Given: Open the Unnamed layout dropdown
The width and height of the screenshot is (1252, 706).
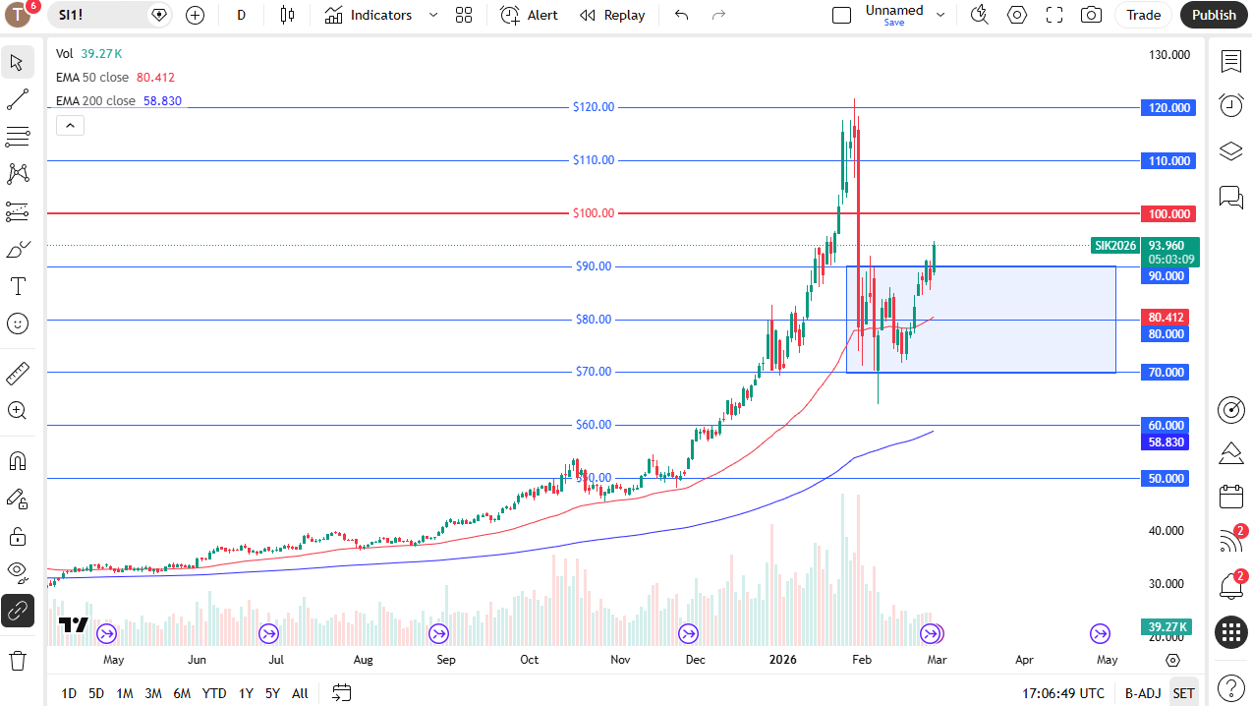Looking at the screenshot, I should point(939,15).
